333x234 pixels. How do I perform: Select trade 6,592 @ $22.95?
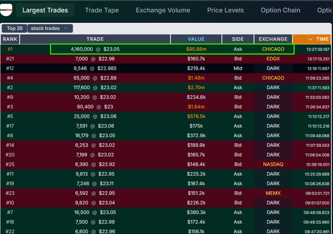95,193
